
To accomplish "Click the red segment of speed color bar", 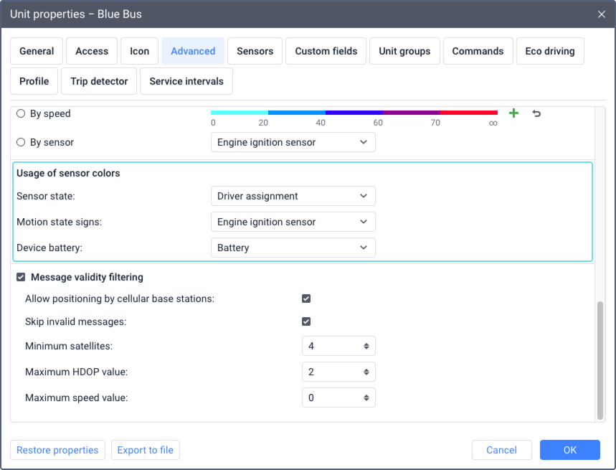I will point(468,113).
